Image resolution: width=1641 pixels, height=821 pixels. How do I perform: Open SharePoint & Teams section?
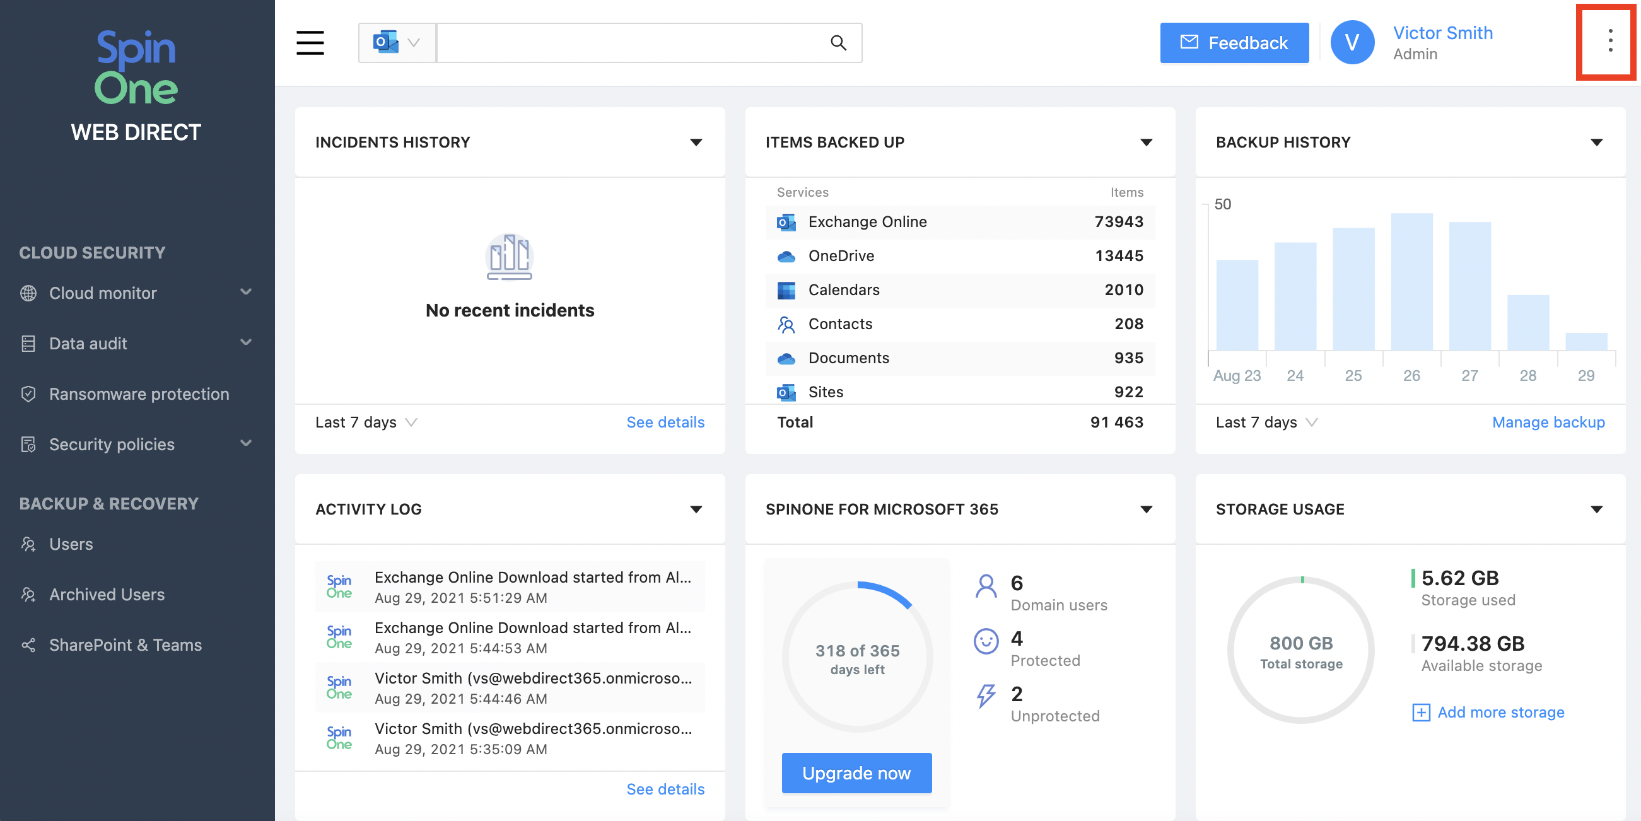[125, 644]
